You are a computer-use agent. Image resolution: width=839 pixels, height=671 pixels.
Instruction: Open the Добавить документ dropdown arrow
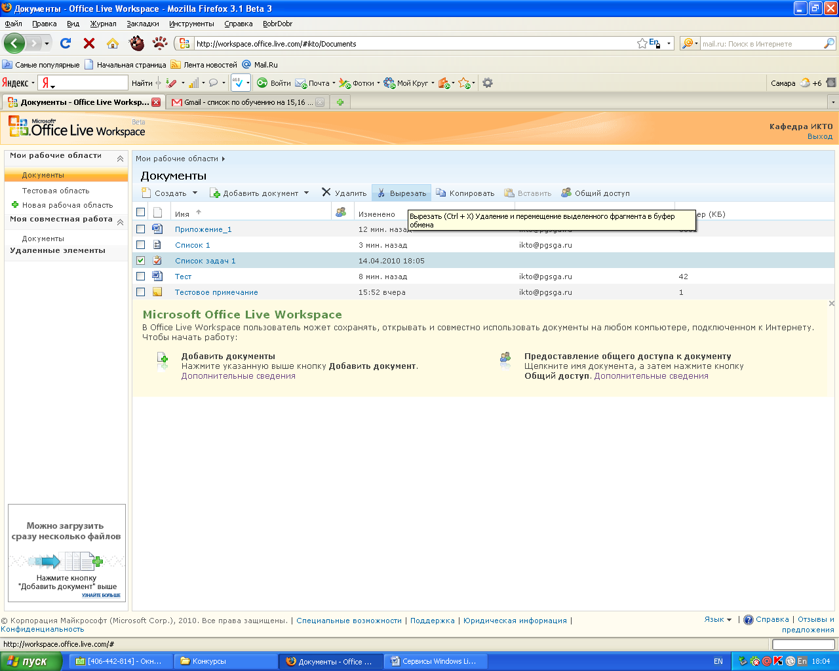tap(306, 193)
